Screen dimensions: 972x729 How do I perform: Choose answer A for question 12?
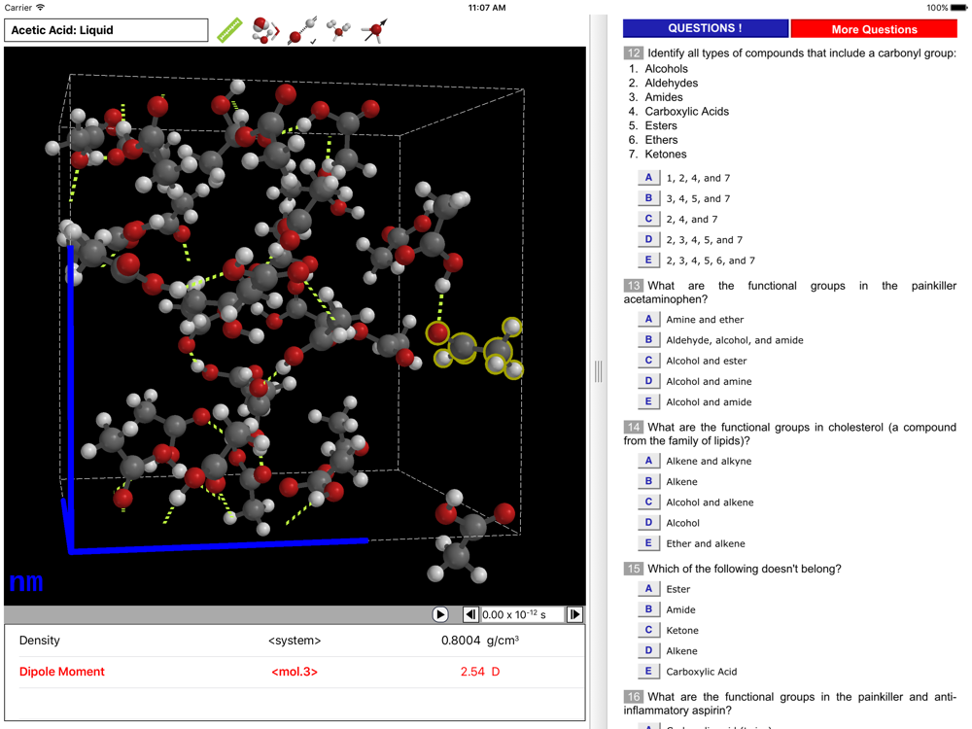[648, 178]
